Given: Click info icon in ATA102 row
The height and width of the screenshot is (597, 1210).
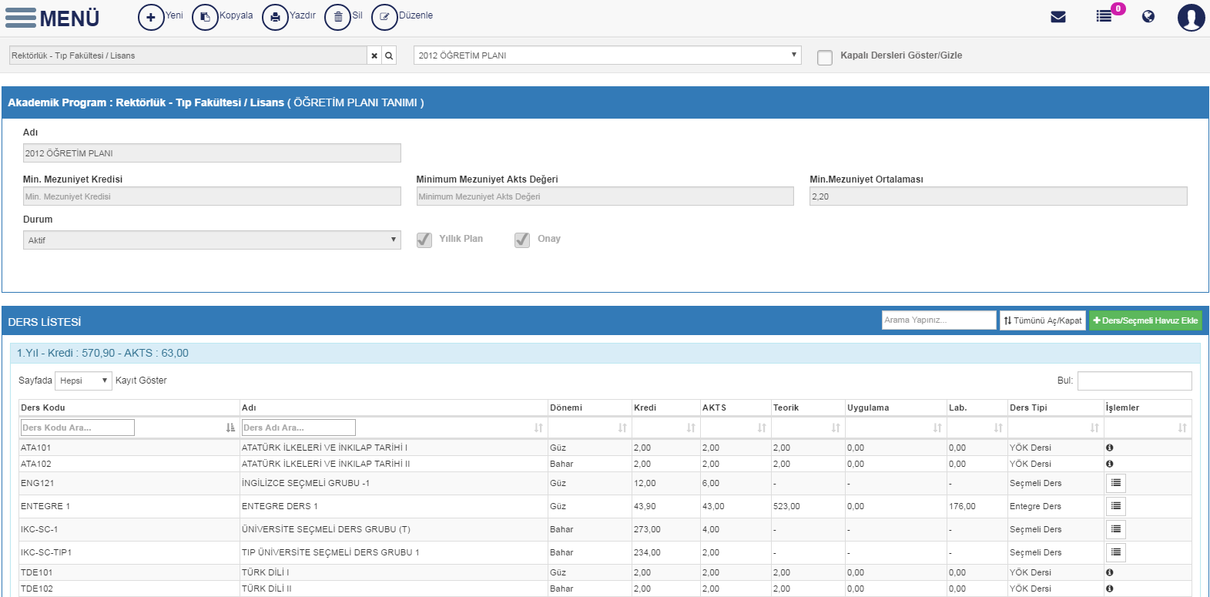Looking at the screenshot, I should point(1109,464).
